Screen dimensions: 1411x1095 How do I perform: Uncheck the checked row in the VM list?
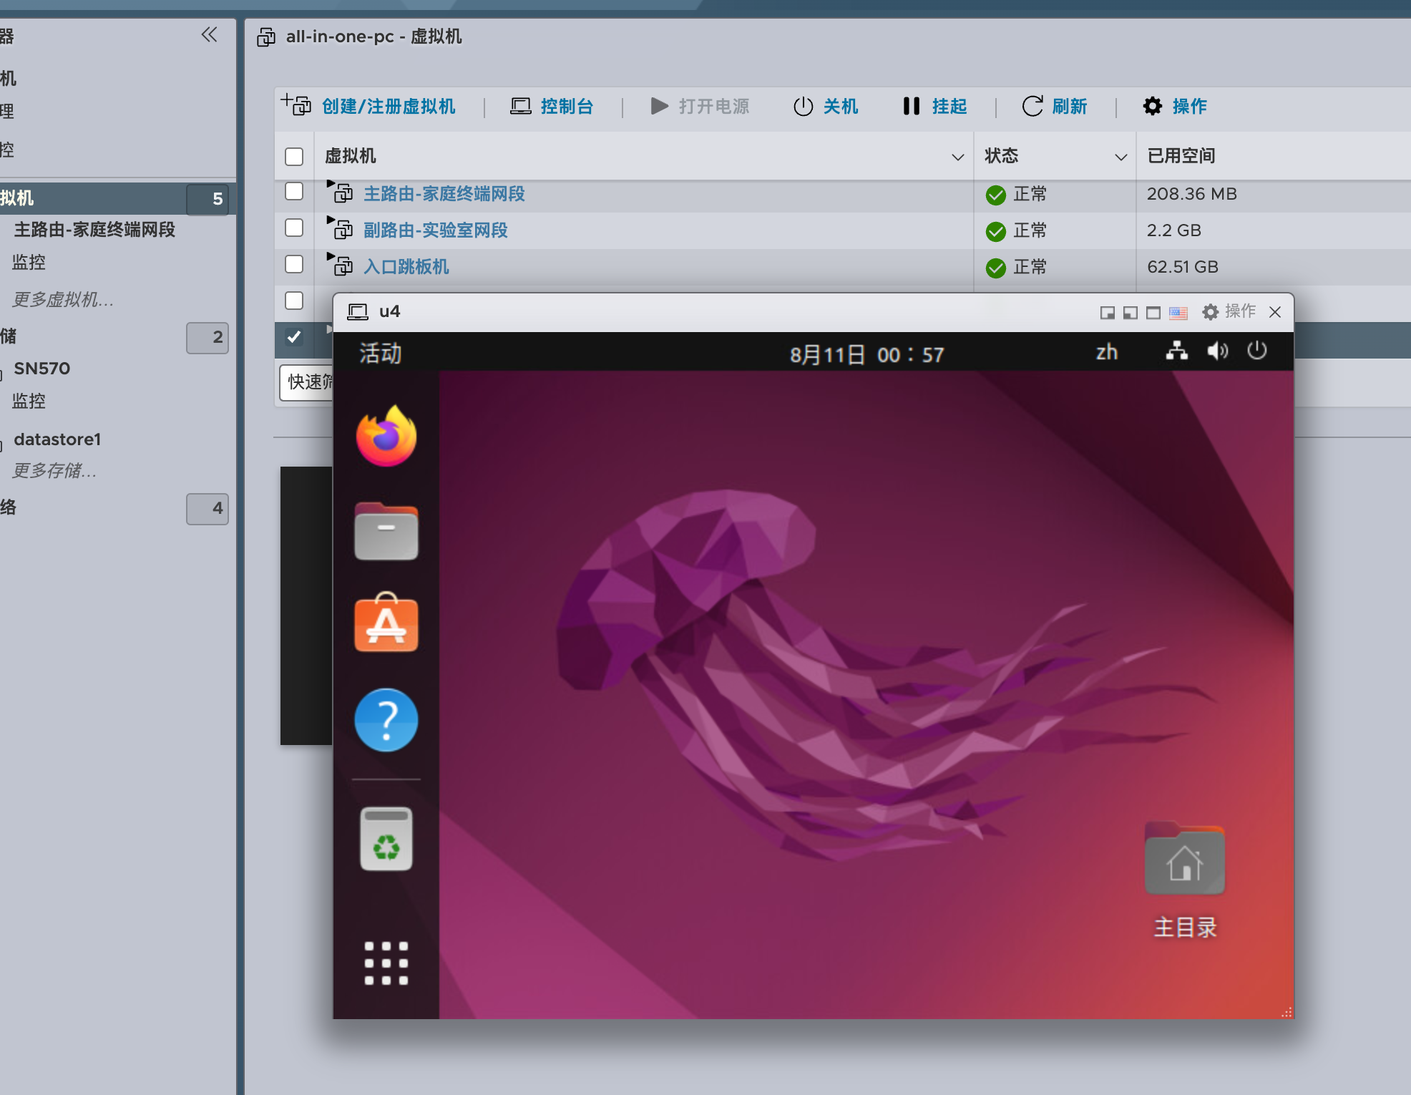click(294, 337)
